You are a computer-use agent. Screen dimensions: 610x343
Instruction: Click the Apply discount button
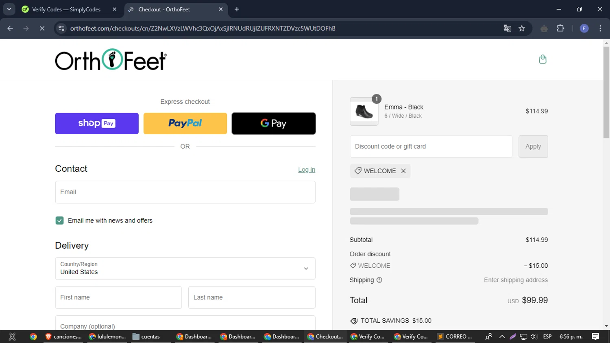pyautogui.click(x=533, y=146)
